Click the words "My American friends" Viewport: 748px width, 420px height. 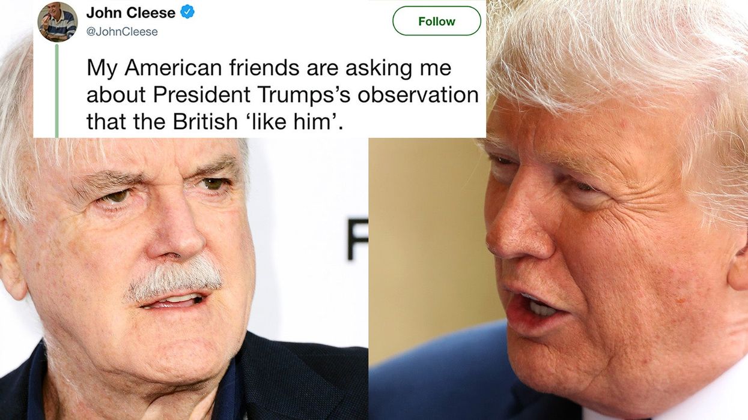tap(186, 68)
